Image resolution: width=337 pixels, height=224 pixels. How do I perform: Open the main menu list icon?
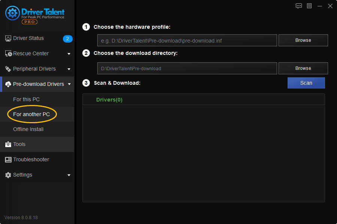(309, 6)
